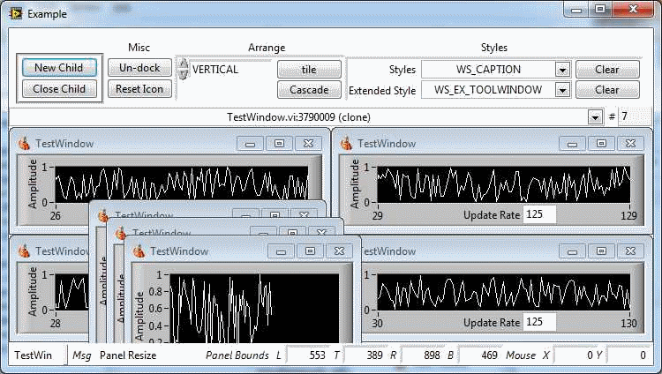Click the Cascade arrange button
662x374 pixels.
(x=309, y=89)
